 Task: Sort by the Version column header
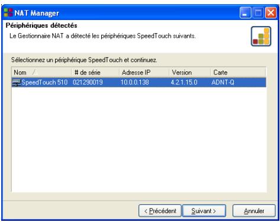[x=190, y=73]
